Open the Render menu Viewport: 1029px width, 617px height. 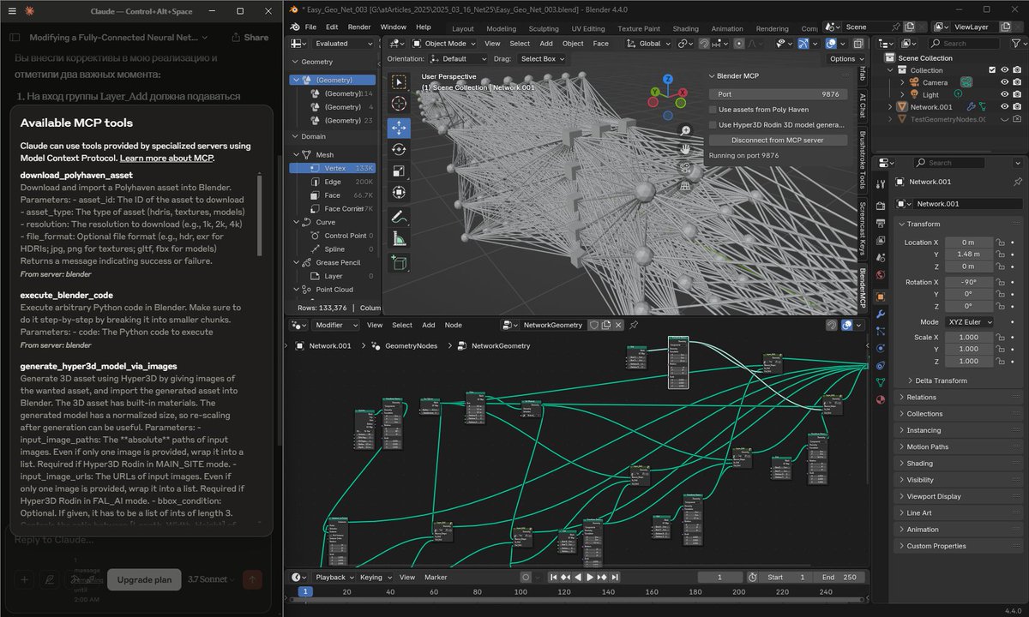click(359, 27)
